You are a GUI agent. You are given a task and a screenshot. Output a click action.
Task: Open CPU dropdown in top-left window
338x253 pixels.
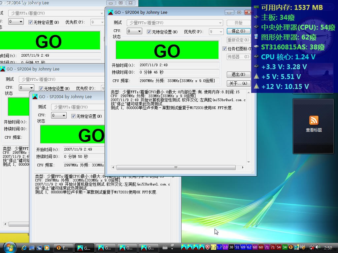coord(16,21)
